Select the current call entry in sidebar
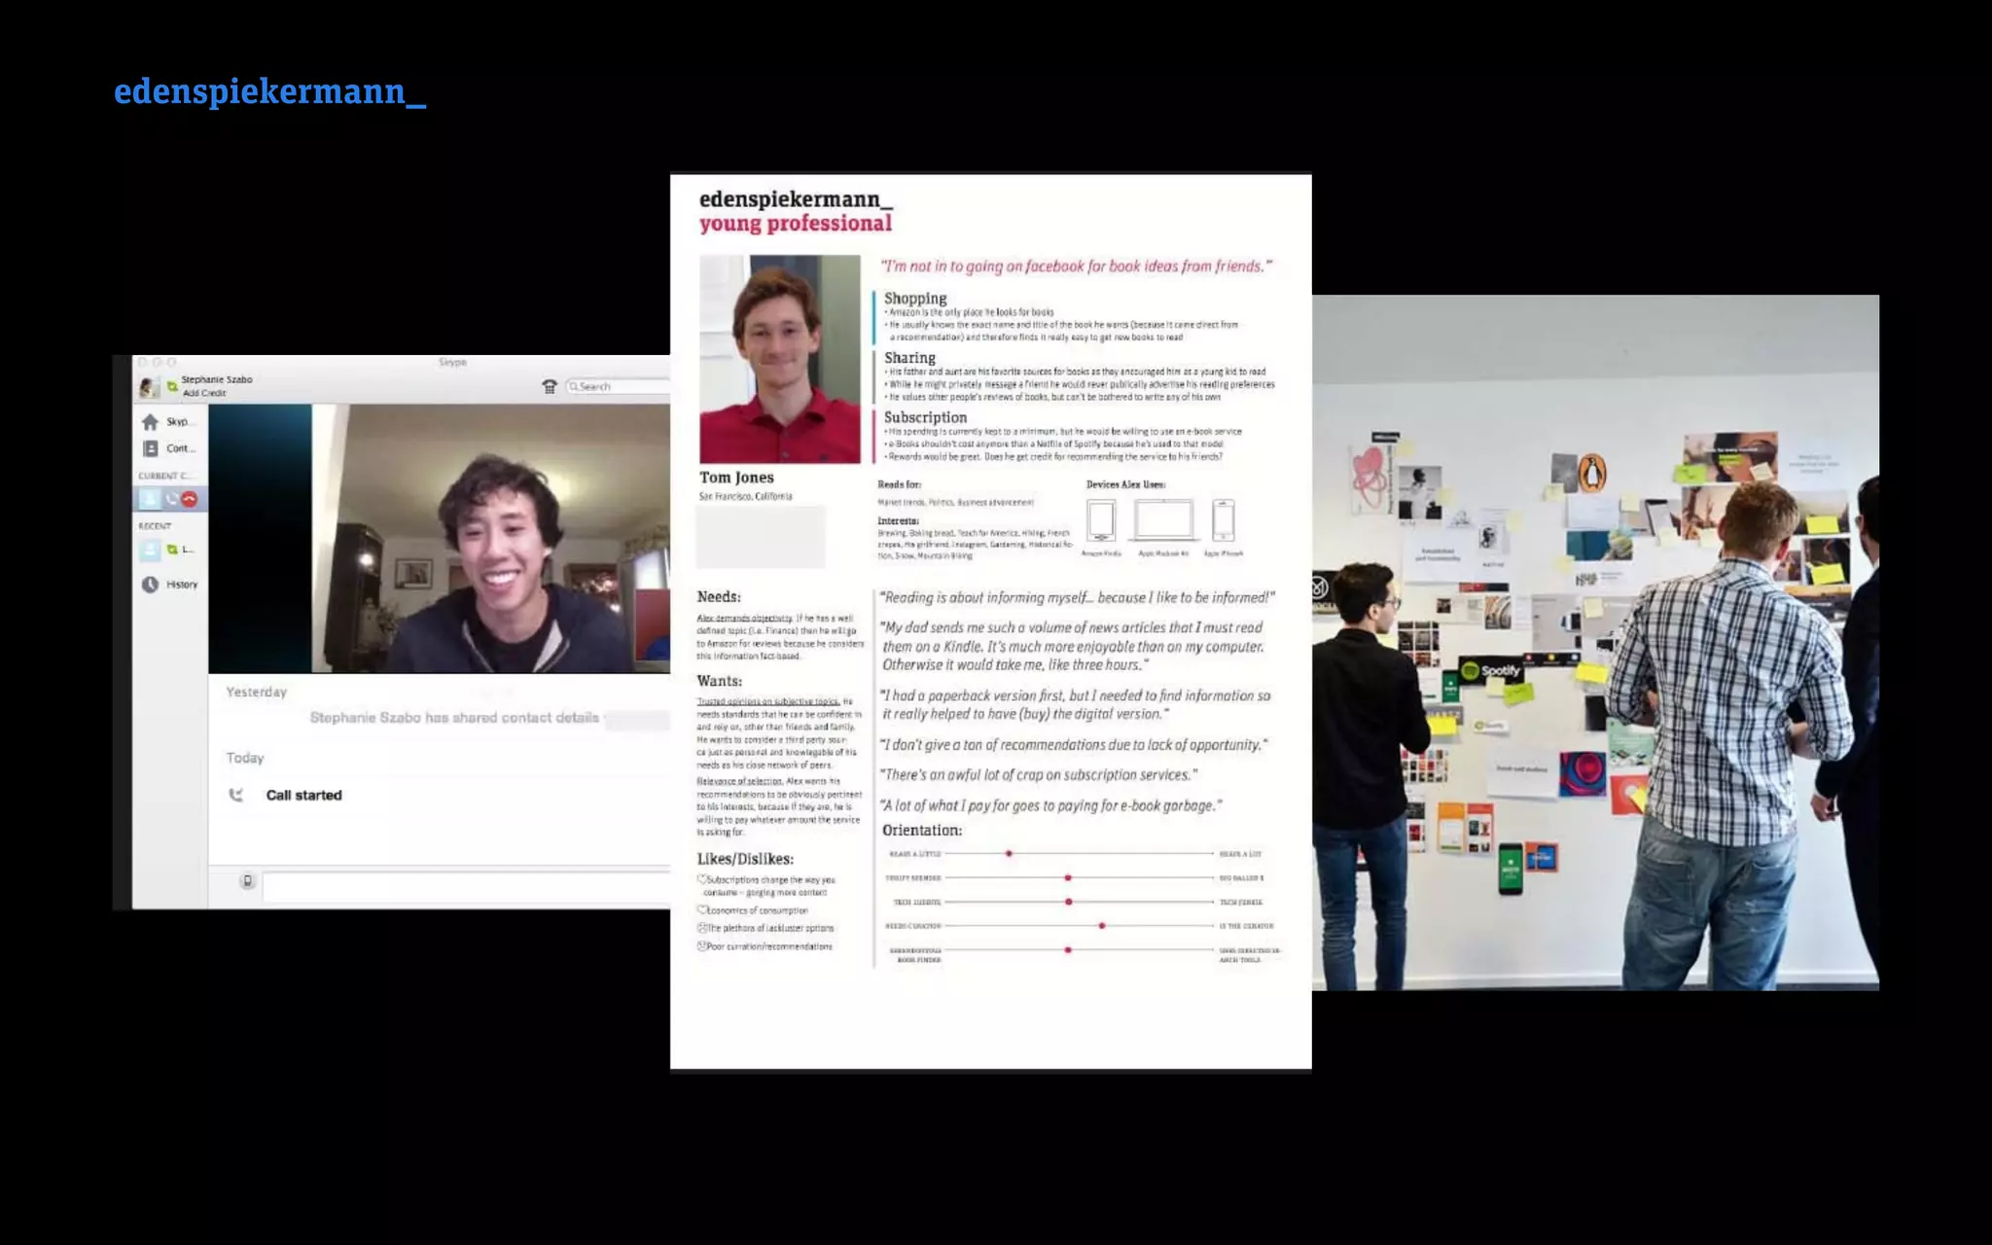This screenshot has width=1992, height=1245. pyautogui.click(x=150, y=499)
